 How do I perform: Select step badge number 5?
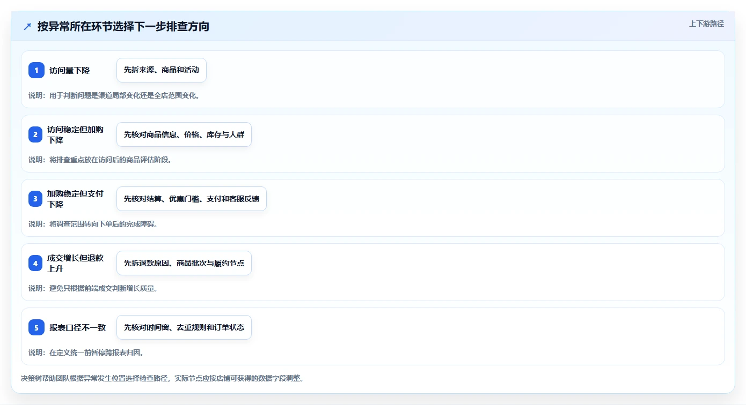tap(36, 327)
